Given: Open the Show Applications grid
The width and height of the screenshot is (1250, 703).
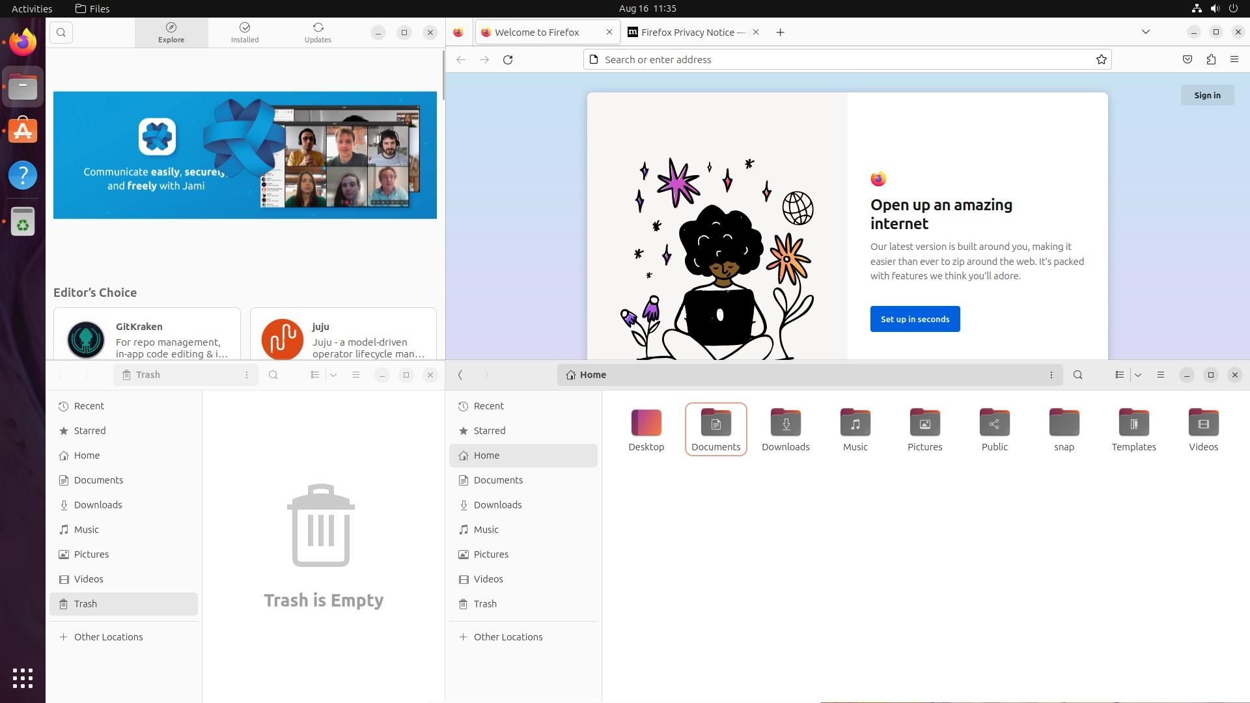Looking at the screenshot, I should (x=23, y=679).
